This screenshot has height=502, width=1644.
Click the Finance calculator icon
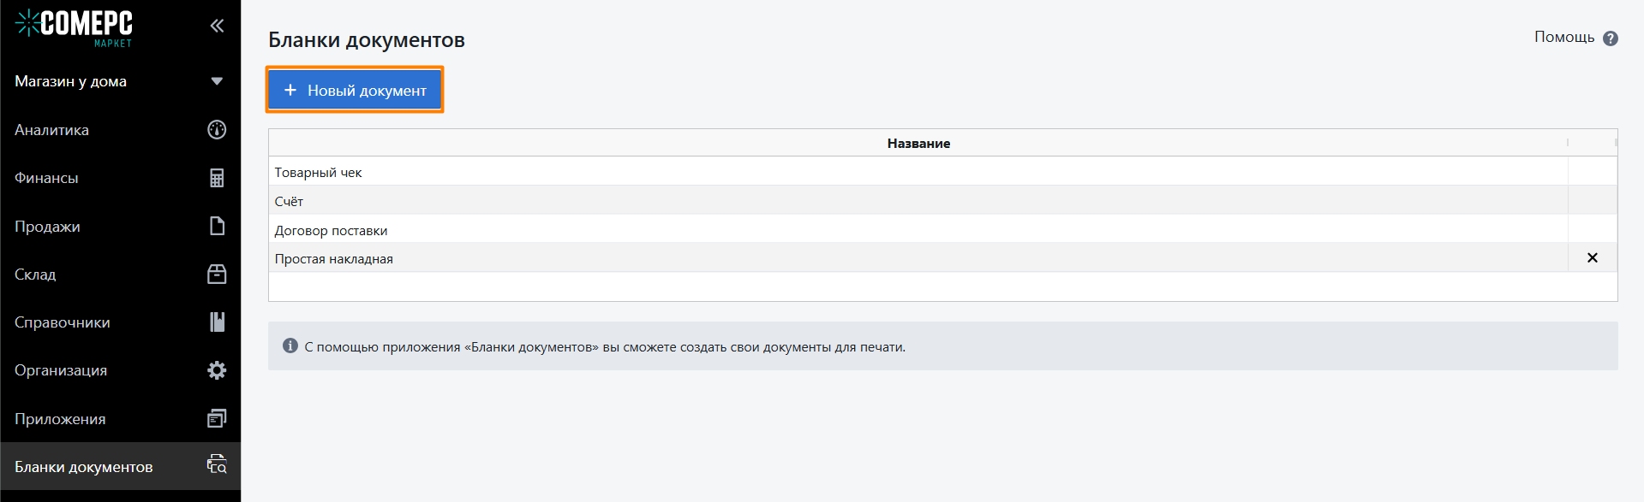(217, 178)
